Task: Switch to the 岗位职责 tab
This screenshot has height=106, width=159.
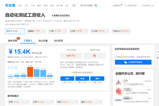Action: pos(58,41)
